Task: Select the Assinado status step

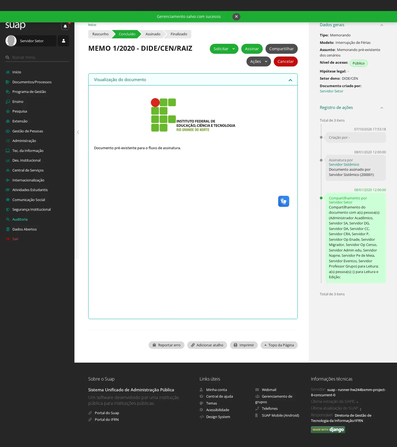Action: [x=153, y=34]
